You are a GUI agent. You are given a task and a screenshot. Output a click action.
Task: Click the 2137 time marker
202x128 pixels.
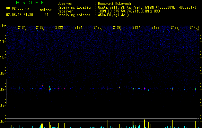click(136, 28)
